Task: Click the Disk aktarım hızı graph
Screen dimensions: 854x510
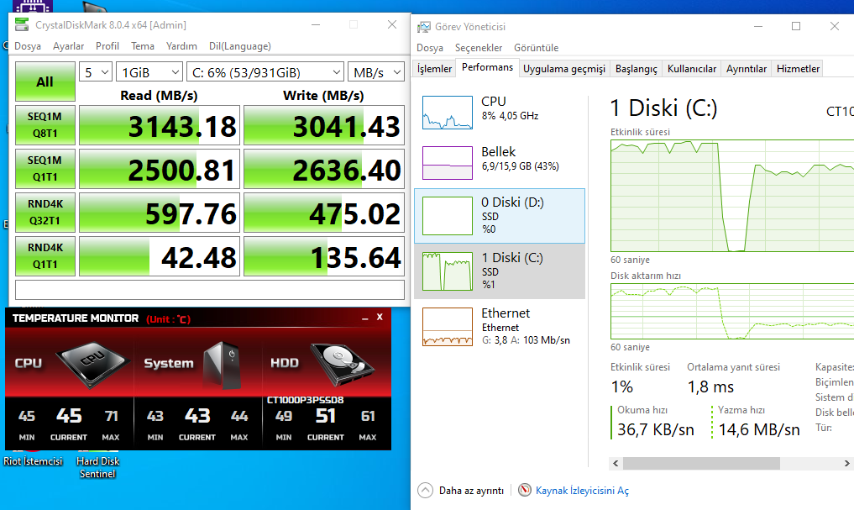Action: pos(732,311)
